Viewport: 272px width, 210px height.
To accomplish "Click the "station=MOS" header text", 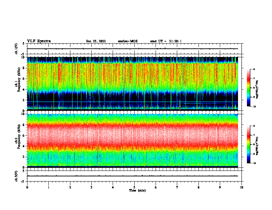I will tap(128, 41).
